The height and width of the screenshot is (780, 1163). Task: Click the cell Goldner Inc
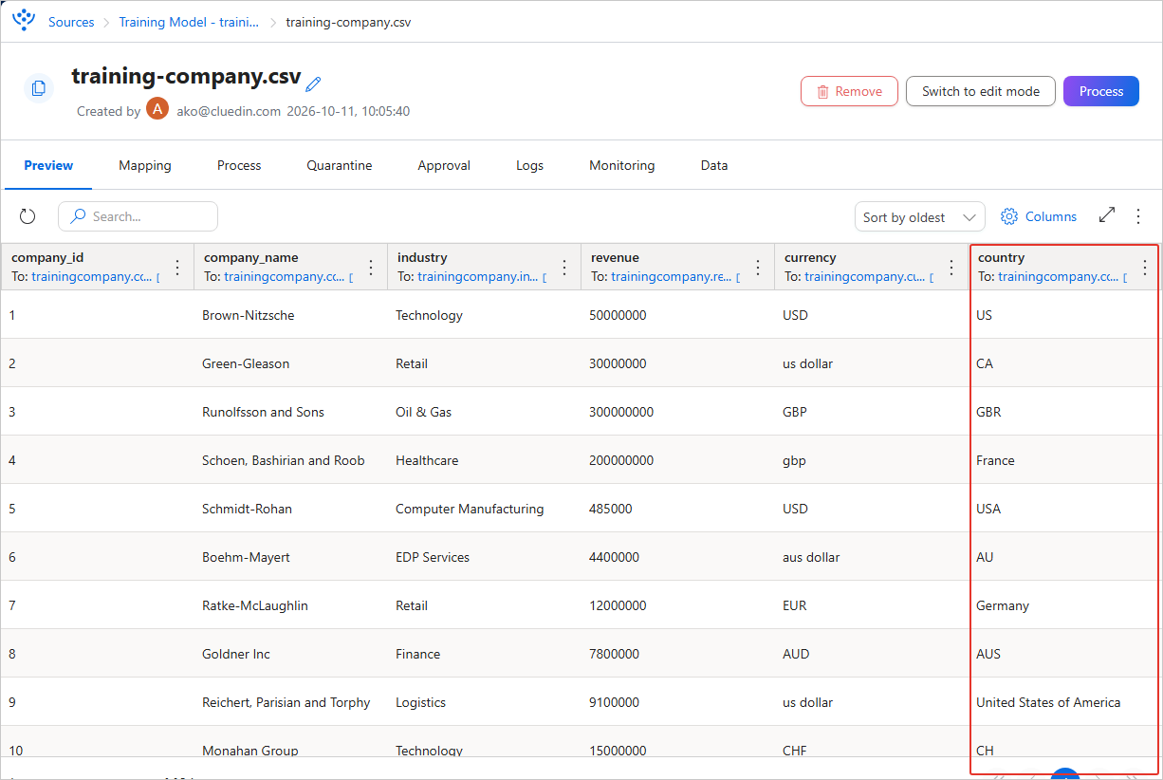coord(236,654)
